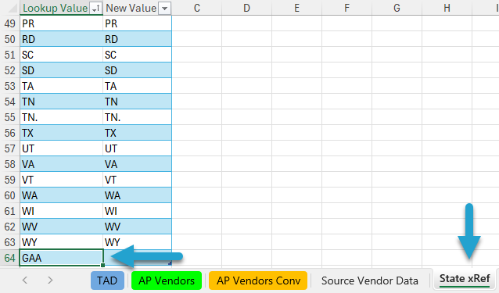Click New Value cell TA
The image size is (499, 293).
tap(137, 86)
